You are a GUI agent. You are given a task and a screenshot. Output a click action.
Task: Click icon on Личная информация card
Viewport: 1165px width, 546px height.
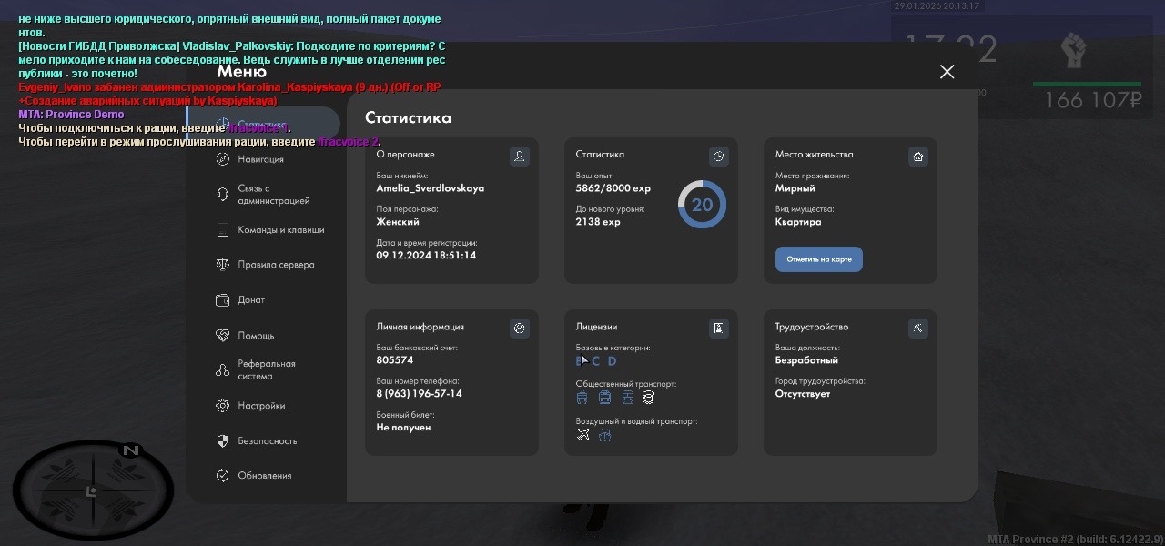pos(519,329)
